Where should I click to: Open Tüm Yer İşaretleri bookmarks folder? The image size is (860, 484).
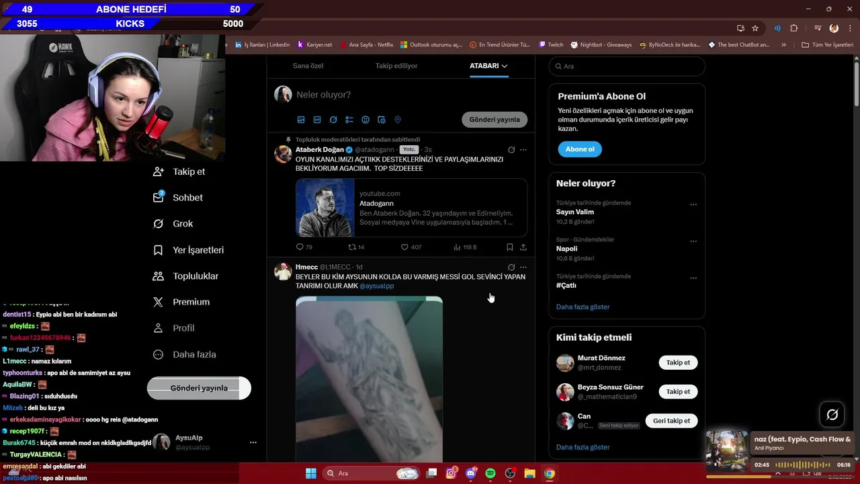827,45
